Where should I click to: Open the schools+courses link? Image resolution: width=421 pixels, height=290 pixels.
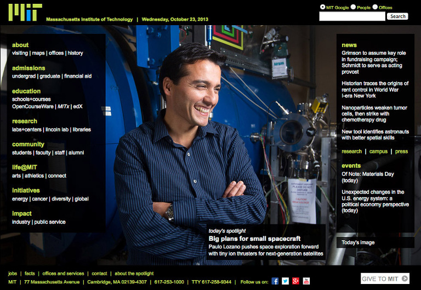(x=31, y=99)
